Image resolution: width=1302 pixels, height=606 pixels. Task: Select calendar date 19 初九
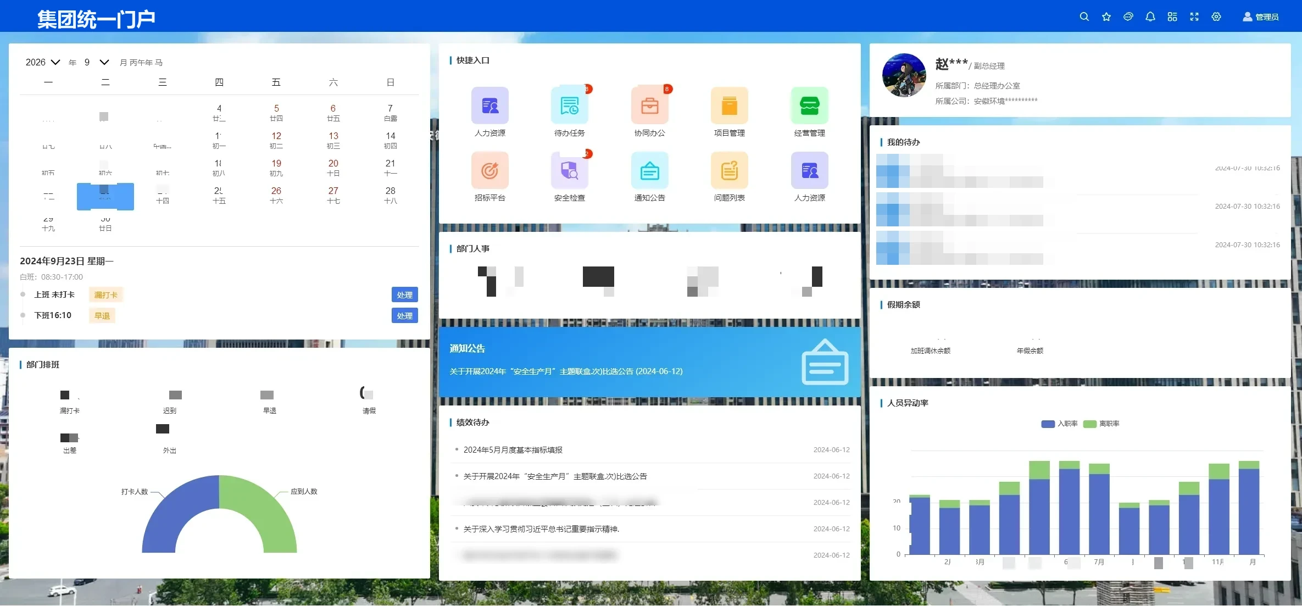[276, 168]
